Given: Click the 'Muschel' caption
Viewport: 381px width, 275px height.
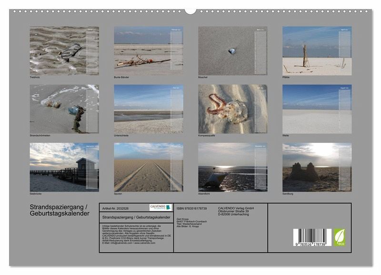Looking at the screenshot, I should pyautogui.click(x=203, y=77).
